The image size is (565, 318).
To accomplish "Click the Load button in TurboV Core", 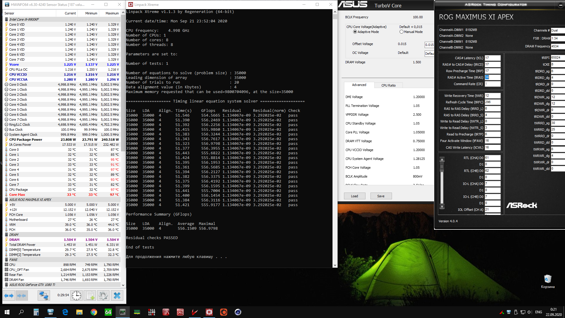I will tap(354, 196).
